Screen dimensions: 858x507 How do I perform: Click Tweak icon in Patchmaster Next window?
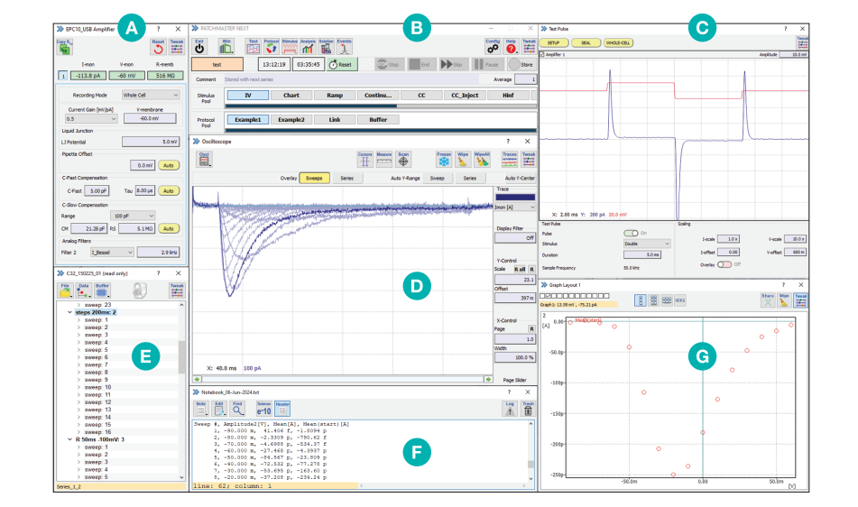(529, 47)
